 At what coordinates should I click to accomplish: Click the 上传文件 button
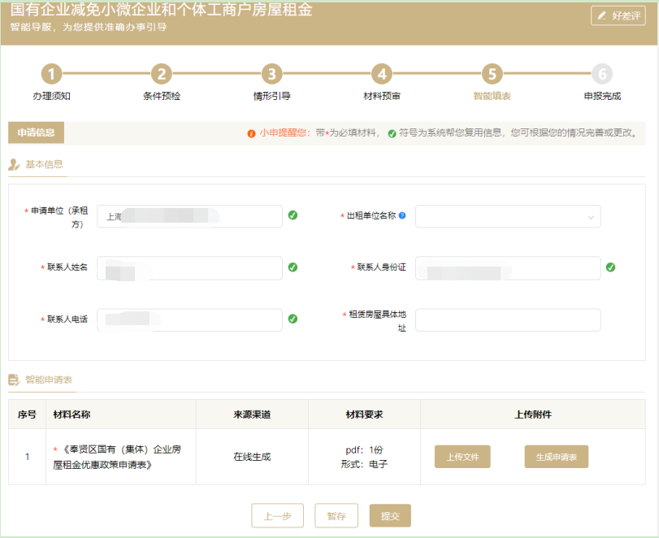click(462, 457)
